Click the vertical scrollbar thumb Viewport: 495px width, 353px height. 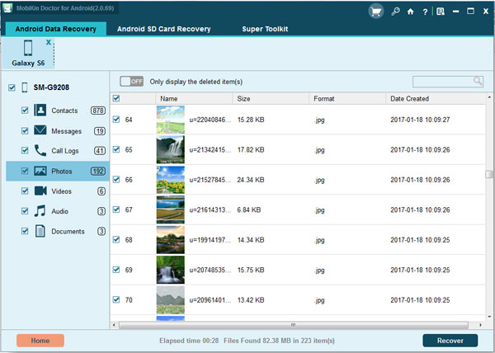(489, 175)
